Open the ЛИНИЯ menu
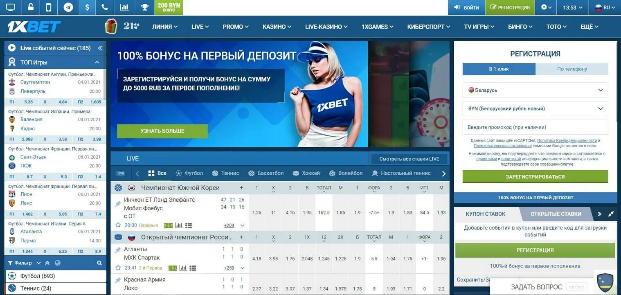This screenshot has width=621, height=295. 165,27
